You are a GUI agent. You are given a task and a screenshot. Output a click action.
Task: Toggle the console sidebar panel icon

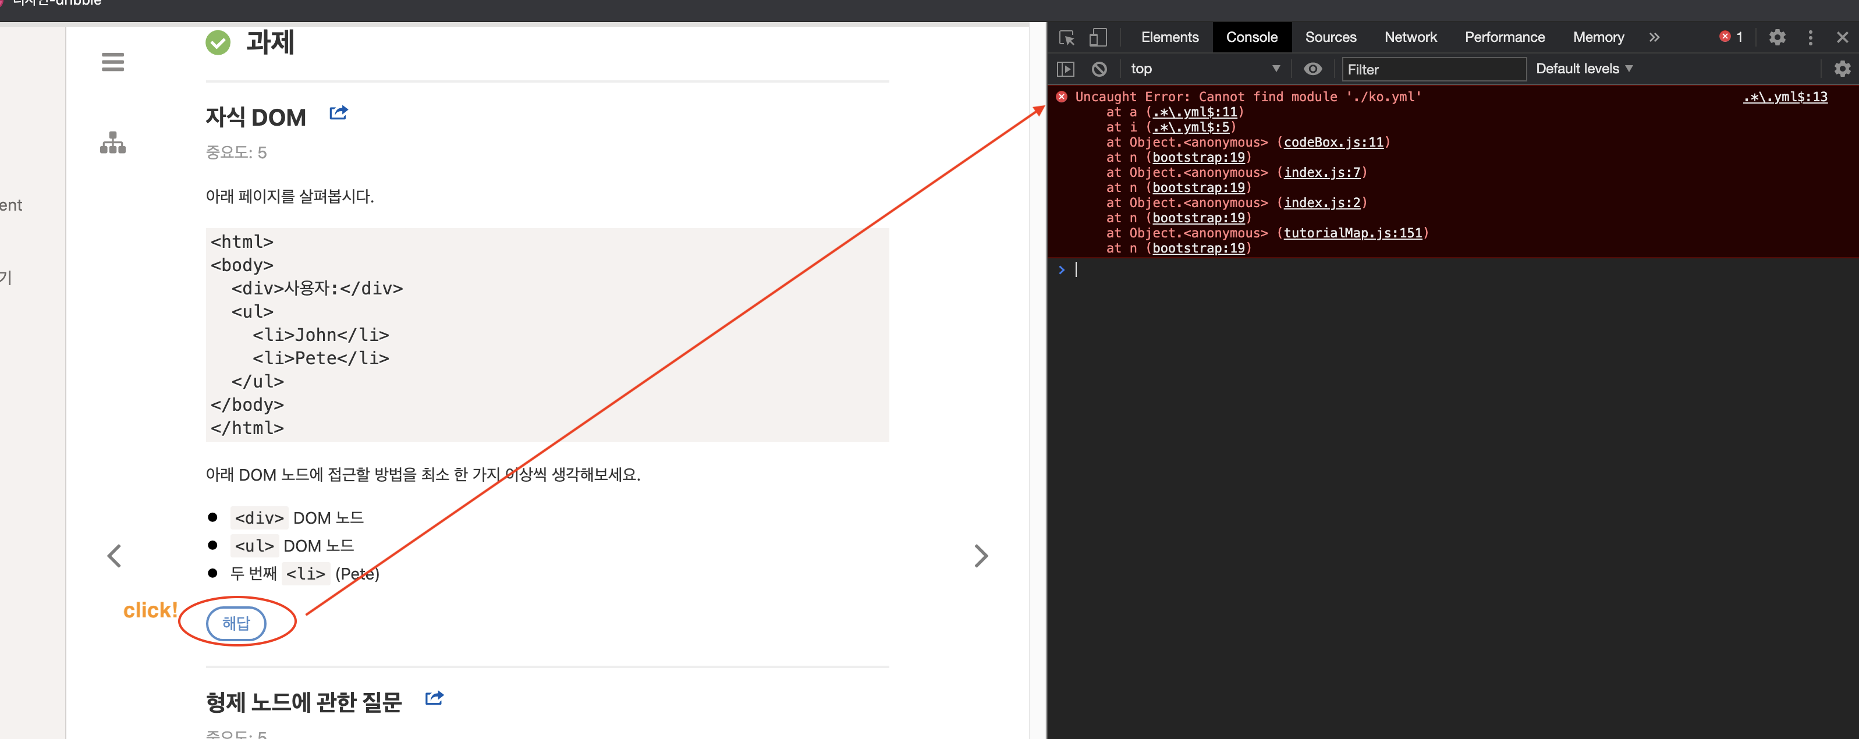pyautogui.click(x=1066, y=69)
